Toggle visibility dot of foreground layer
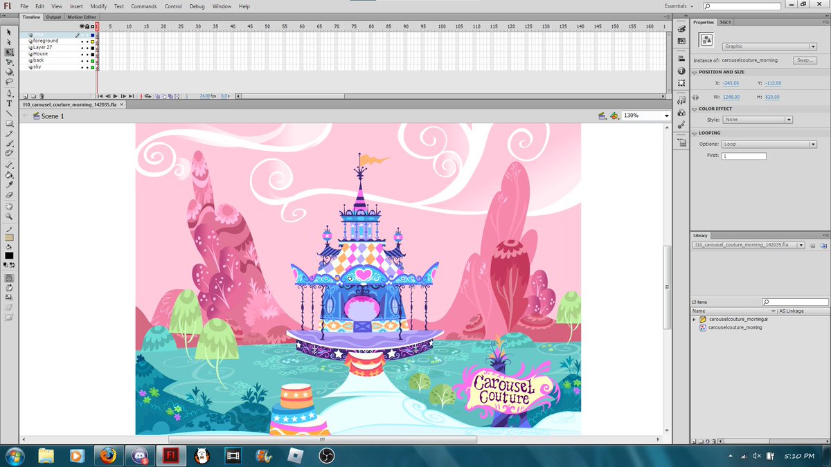831x467 pixels. click(x=82, y=42)
